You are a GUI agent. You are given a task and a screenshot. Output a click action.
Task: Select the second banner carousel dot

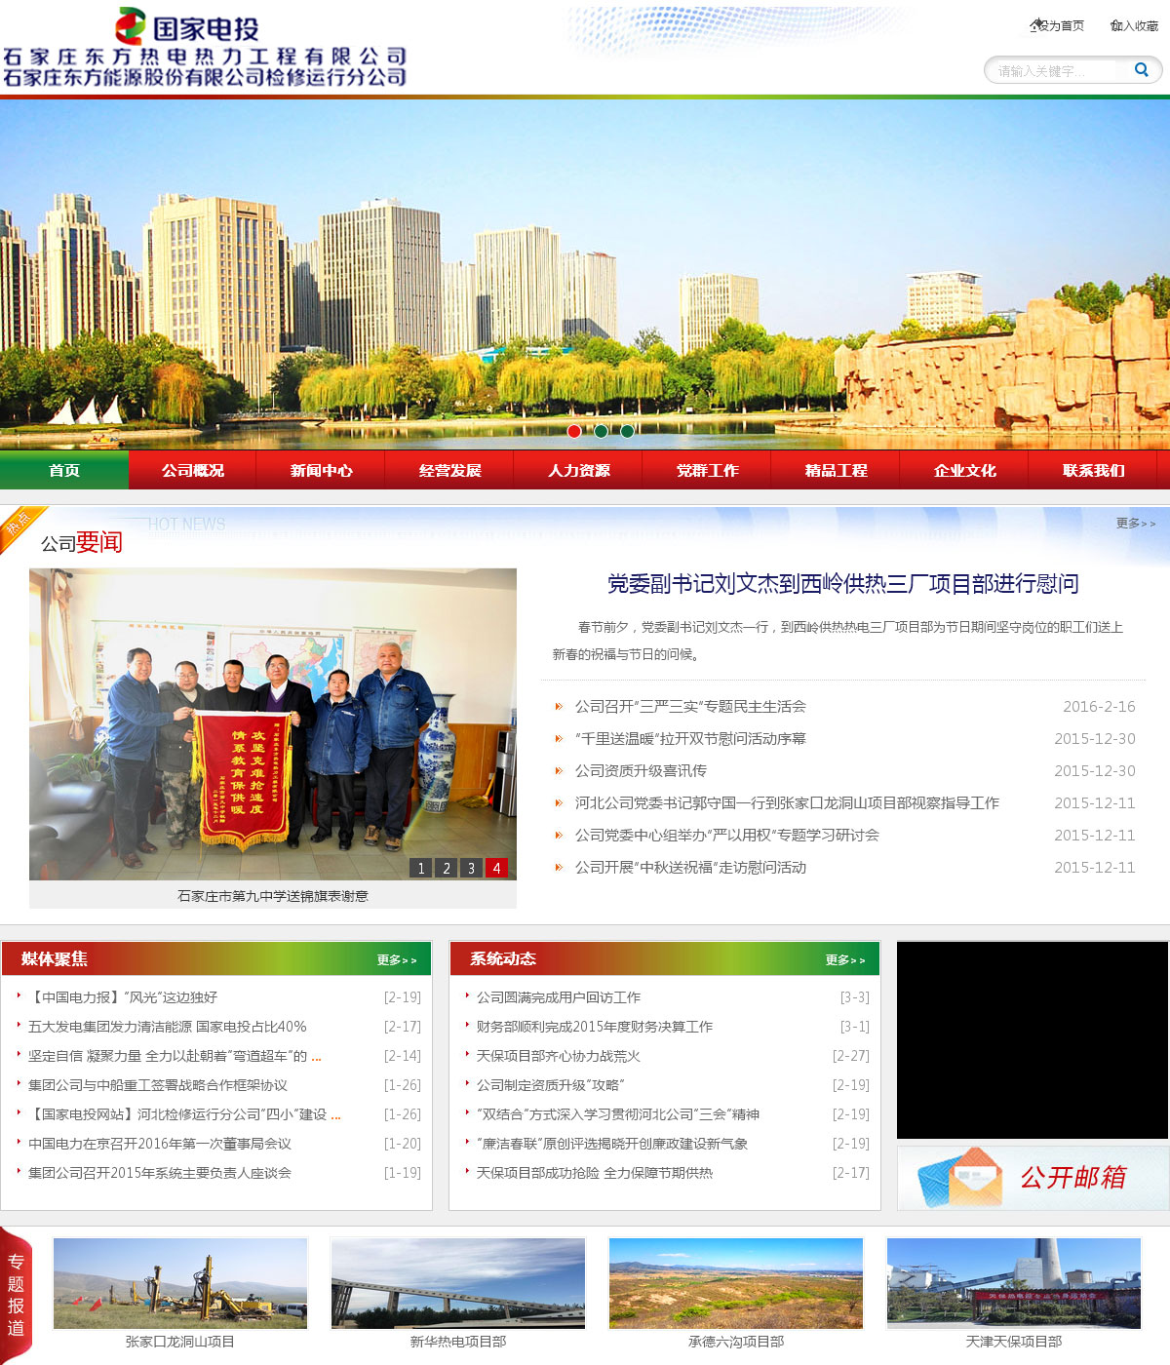[601, 431]
